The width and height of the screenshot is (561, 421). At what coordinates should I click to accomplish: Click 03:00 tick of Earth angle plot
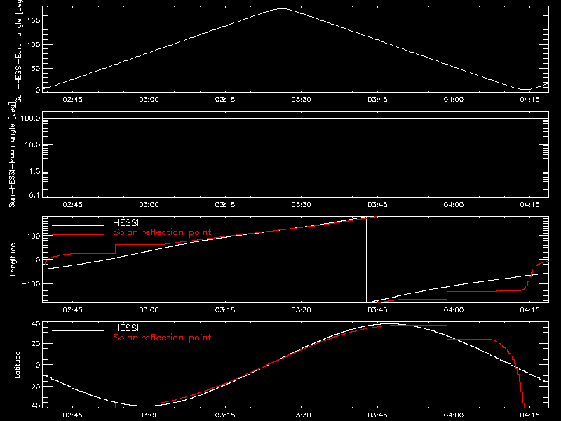(149, 99)
